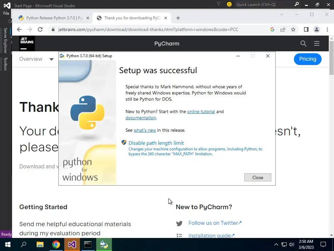Open the Windows Start menu
The image size is (334, 251).
click(x=8, y=244)
